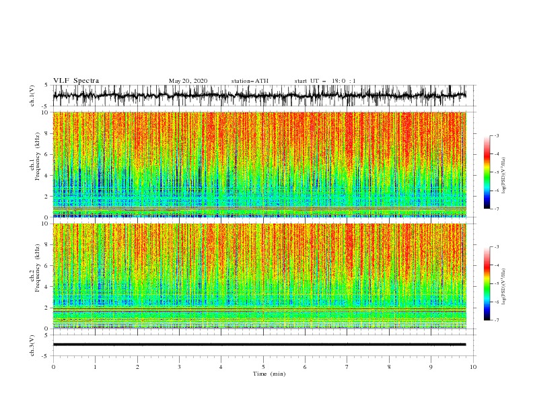Click the '-7' tick on lower color bar
The width and height of the screenshot is (533, 412).
(497, 320)
